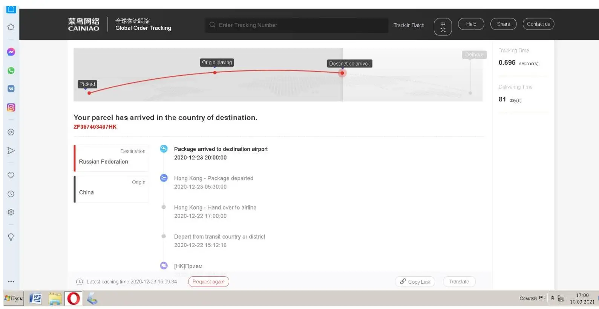Click the Enter Tracking Number field
This screenshot has height=309, width=599.
[x=297, y=25]
